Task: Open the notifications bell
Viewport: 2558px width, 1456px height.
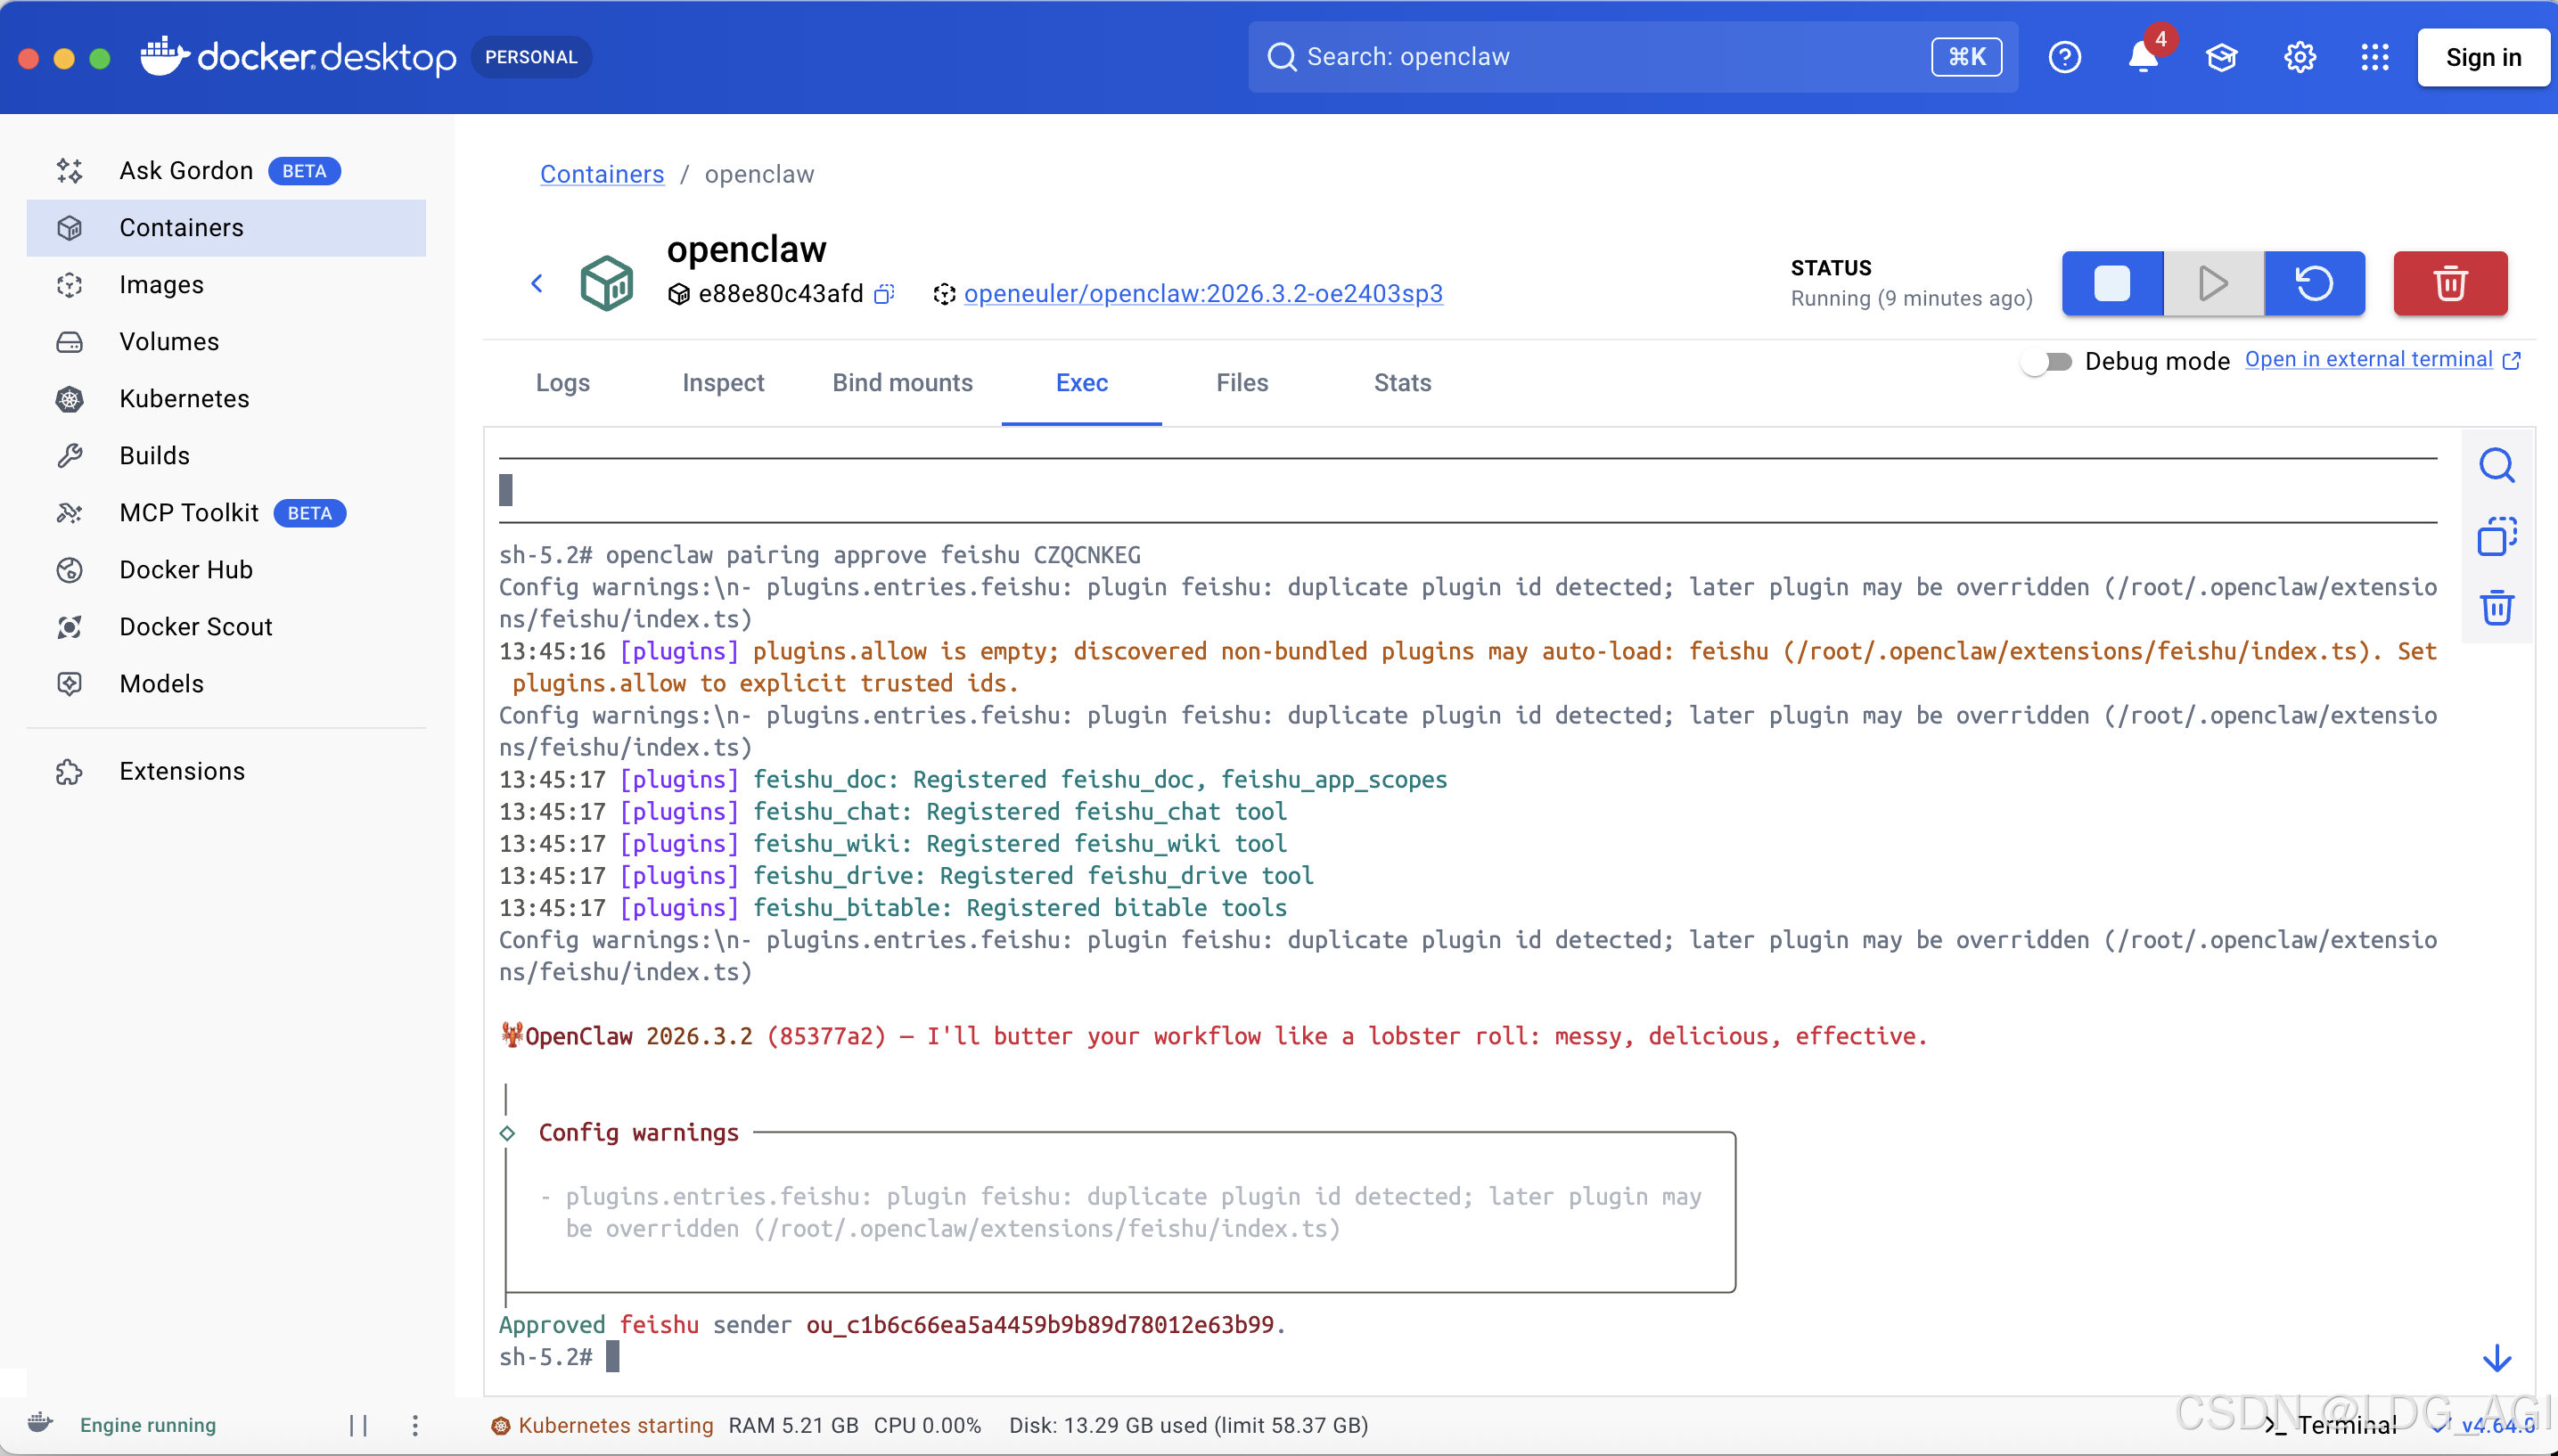Action: [2142, 58]
